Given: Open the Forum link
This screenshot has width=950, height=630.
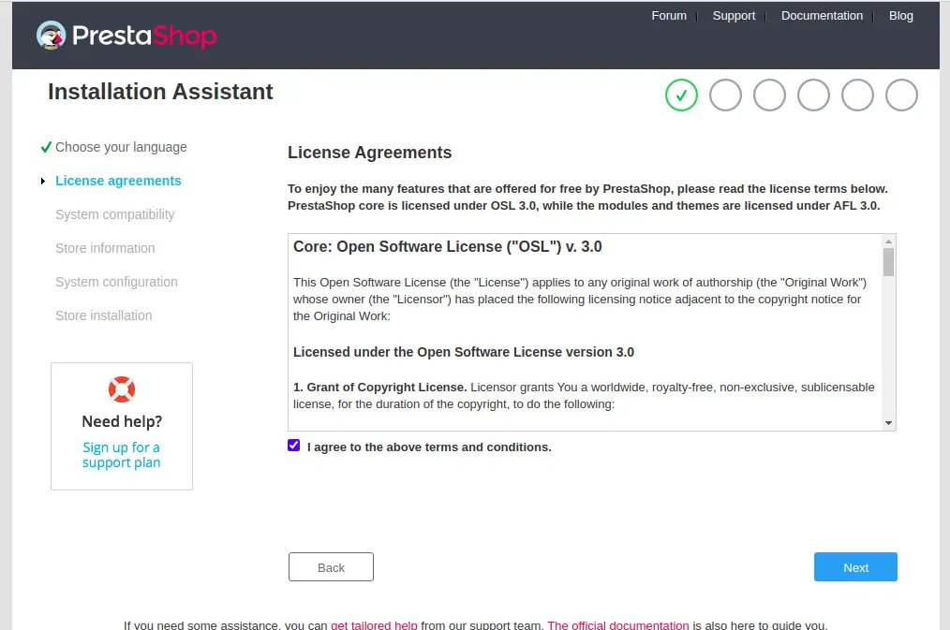Looking at the screenshot, I should click(x=669, y=16).
